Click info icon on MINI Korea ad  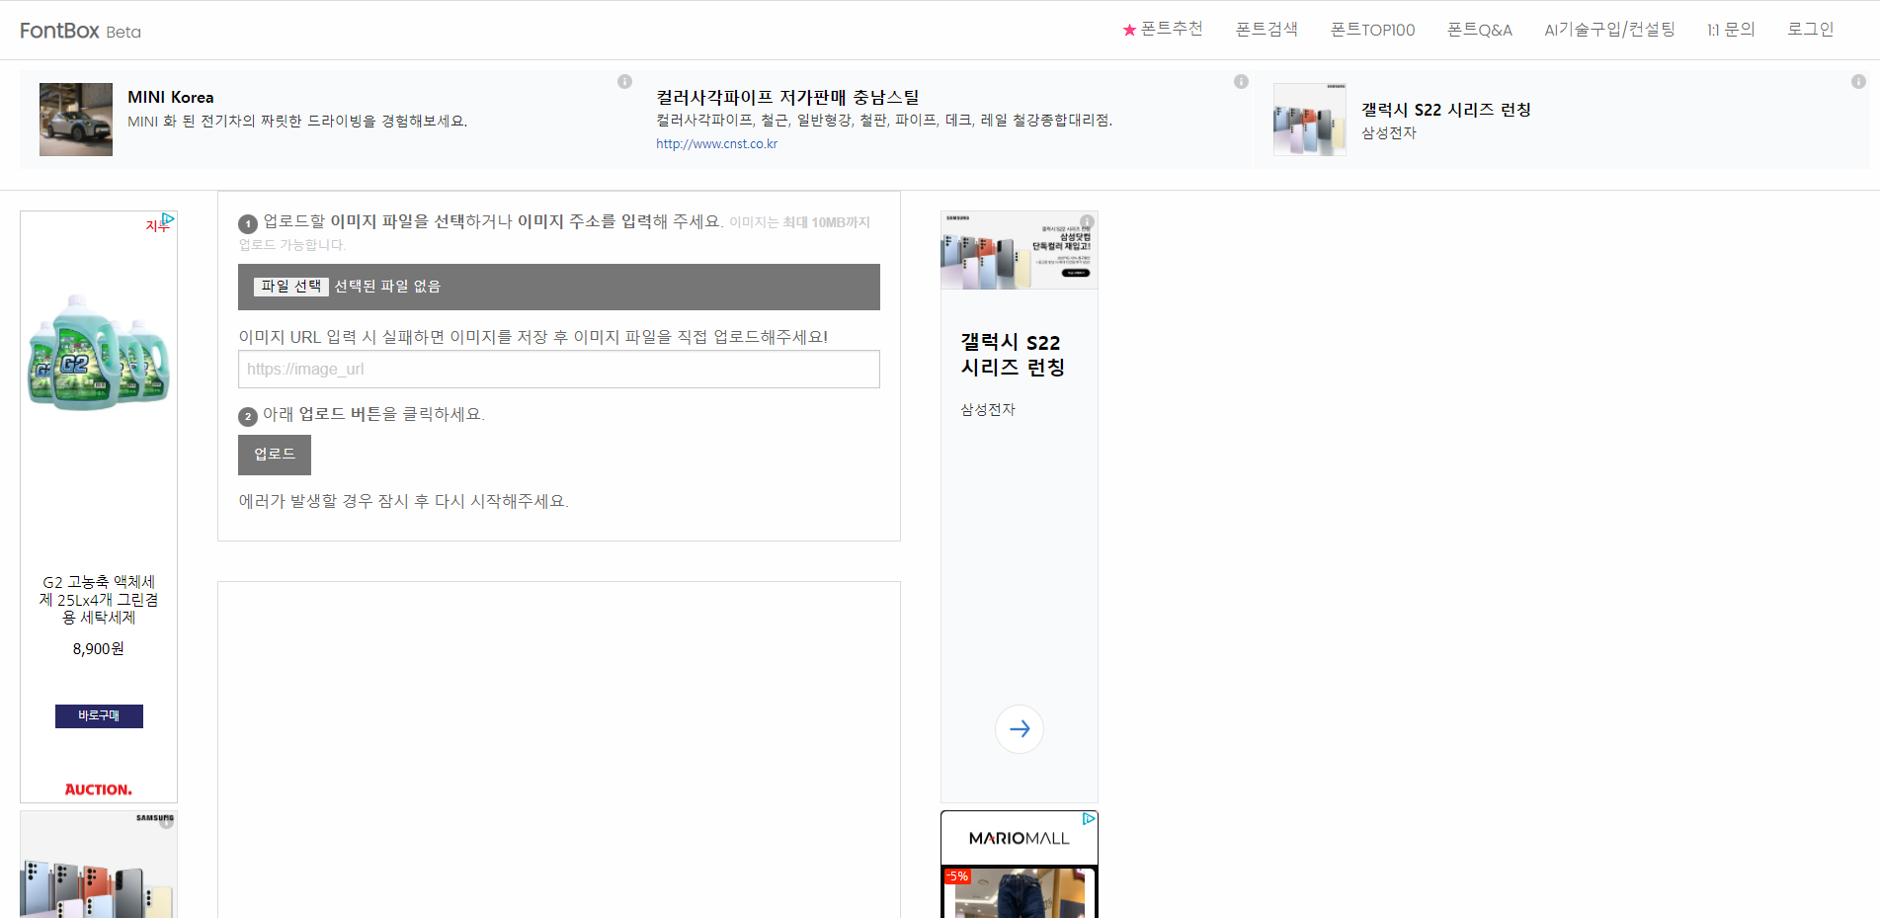(624, 82)
